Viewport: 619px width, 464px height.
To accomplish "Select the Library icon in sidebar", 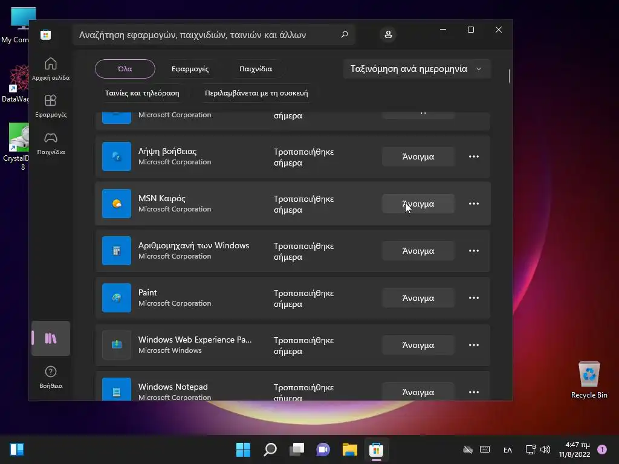I will pyautogui.click(x=51, y=338).
